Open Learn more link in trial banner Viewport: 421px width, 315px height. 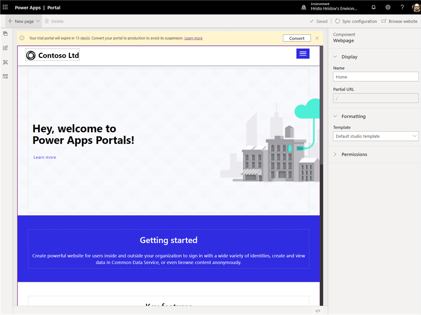click(x=193, y=38)
